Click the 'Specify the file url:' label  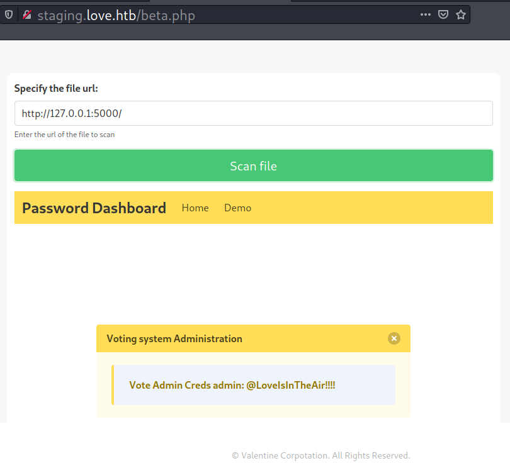click(56, 89)
